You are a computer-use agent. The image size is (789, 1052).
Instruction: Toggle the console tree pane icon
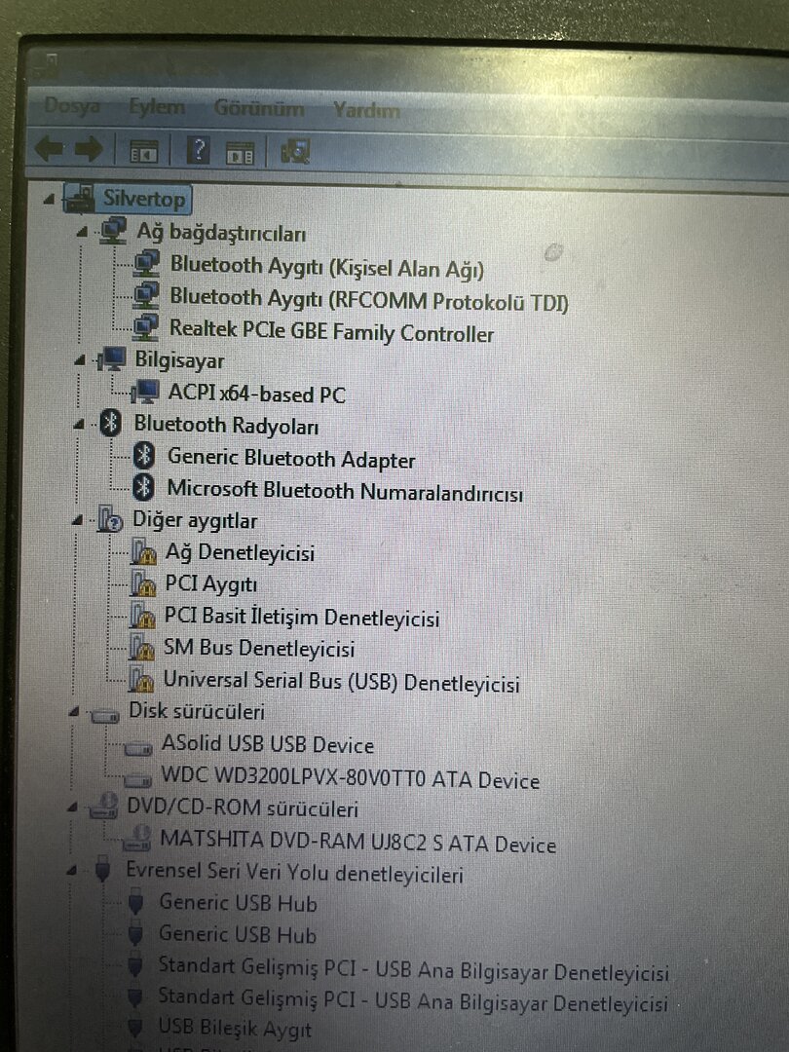point(143,152)
